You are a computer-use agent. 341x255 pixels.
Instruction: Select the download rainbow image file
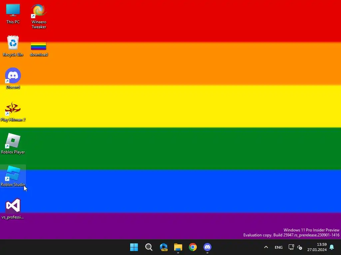click(39, 49)
